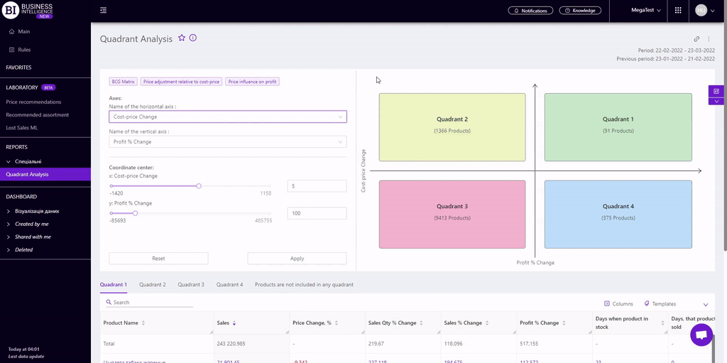Open the vertical axis Profit % Change dropdown
727x363 pixels.
tap(227, 141)
